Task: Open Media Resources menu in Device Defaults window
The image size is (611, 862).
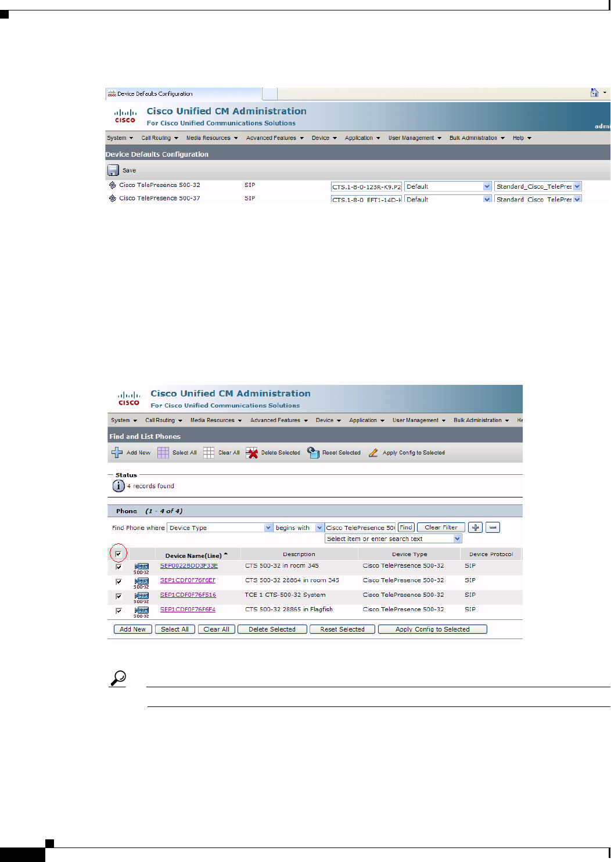Action: [212, 138]
